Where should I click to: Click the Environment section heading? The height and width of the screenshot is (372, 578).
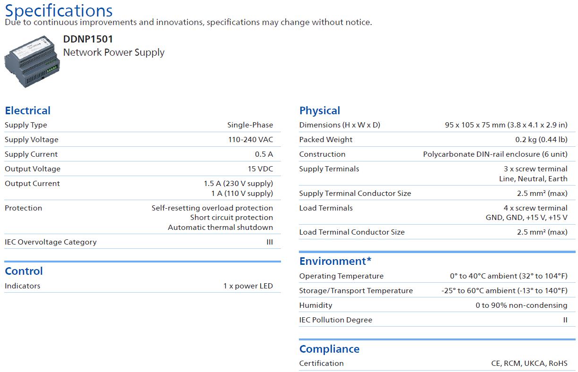[335, 261]
